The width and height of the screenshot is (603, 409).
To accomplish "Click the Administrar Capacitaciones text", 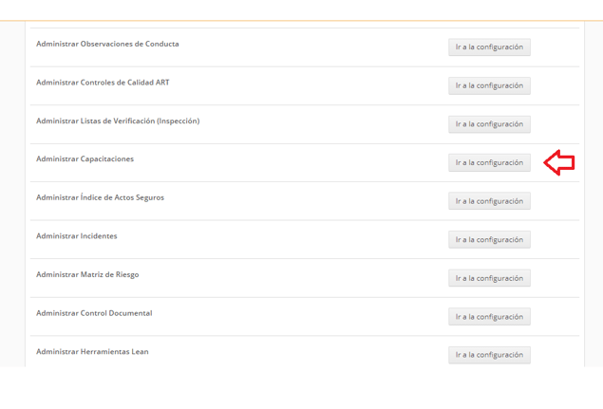I will [x=85, y=158].
